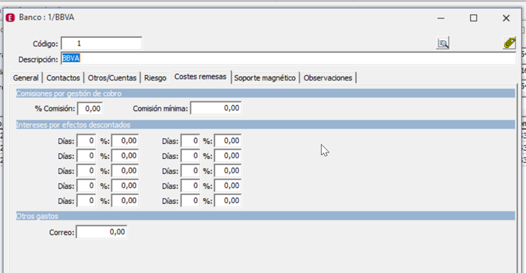Select the Riesgo tab
This screenshot has height=273, width=526.
click(x=155, y=78)
